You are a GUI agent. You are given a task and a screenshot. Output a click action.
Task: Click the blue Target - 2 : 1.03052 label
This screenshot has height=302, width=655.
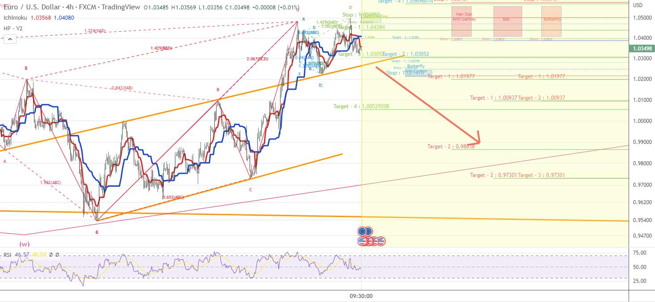coord(405,54)
